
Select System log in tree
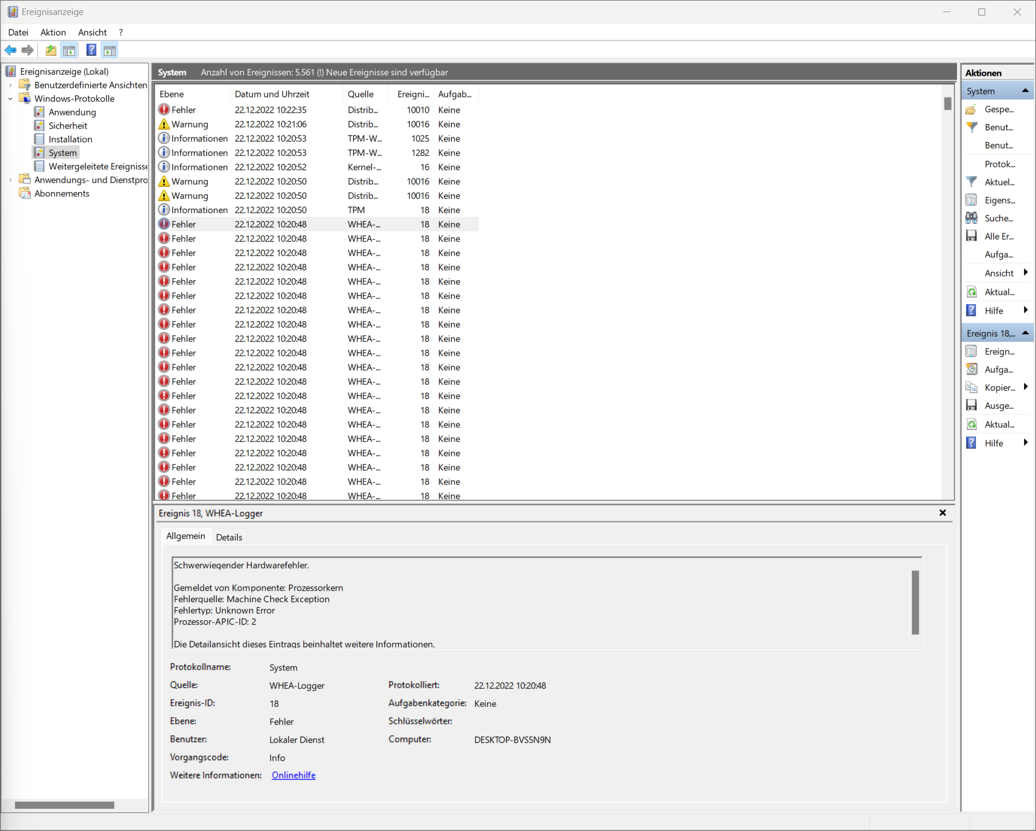tap(62, 153)
